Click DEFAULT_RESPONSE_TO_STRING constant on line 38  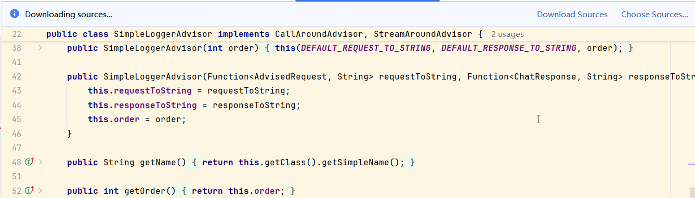pos(509,48)
